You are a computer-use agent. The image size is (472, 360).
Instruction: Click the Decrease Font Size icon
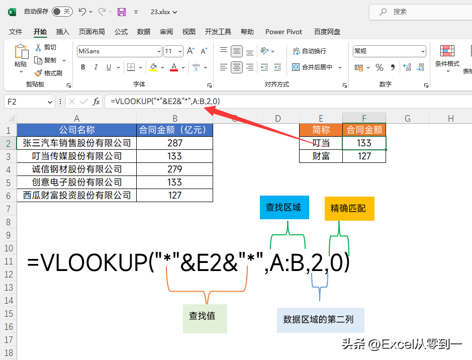[x=204, y=51]
